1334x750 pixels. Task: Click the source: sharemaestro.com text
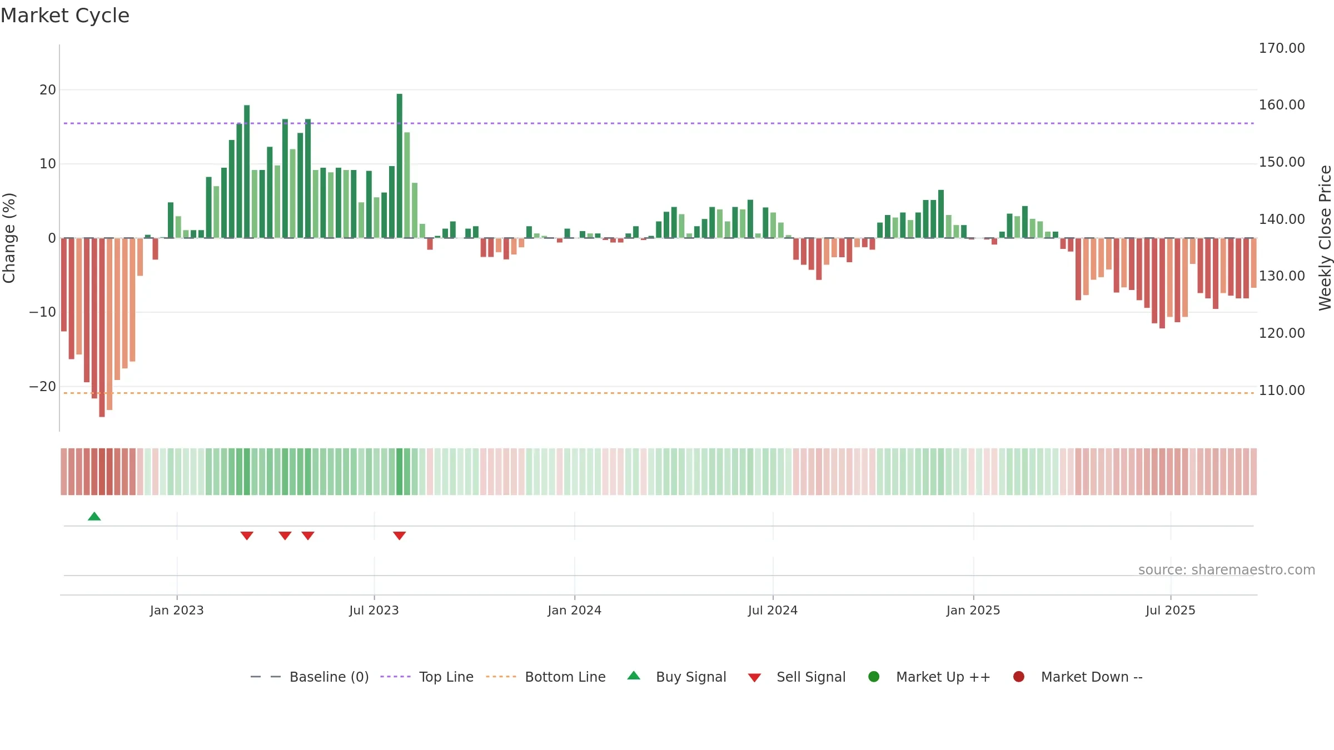(x=1227, y=570)
